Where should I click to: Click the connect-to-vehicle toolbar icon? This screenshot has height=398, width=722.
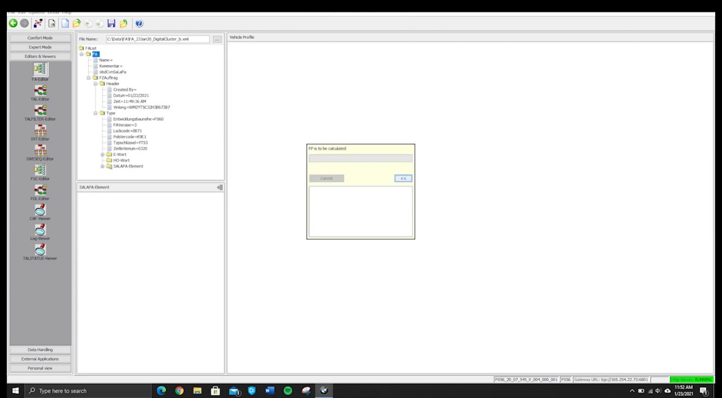tap(38, 23)
